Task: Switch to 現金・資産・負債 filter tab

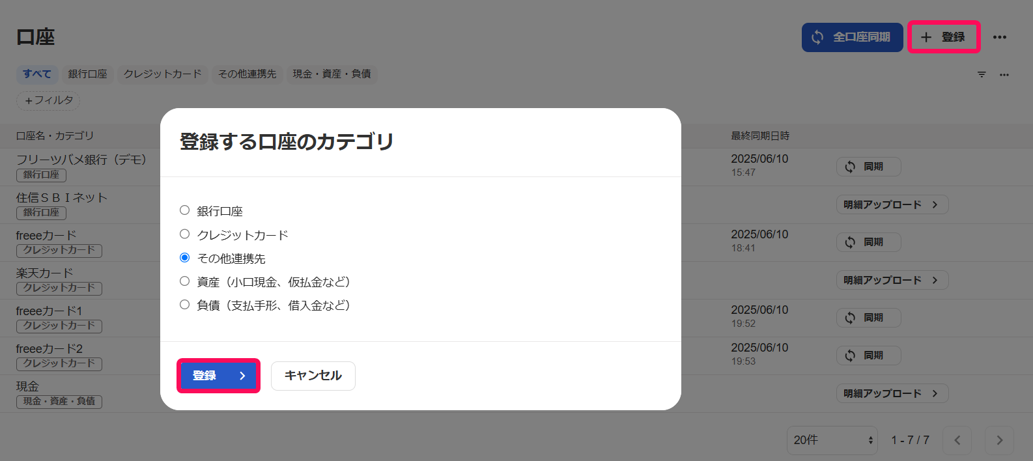Action: [x=332, y=74]
